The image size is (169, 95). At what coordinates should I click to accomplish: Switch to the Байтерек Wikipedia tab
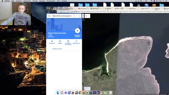coord(133,8)
